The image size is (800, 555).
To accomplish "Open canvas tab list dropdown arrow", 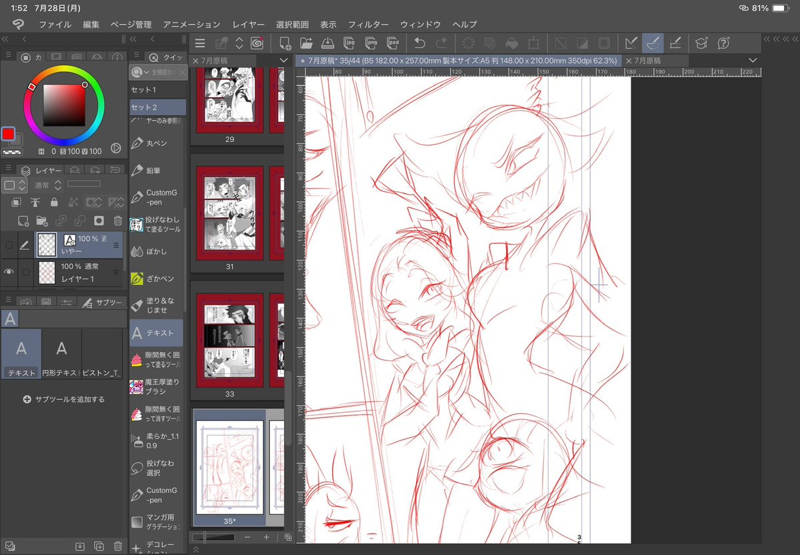I will 753,60.
